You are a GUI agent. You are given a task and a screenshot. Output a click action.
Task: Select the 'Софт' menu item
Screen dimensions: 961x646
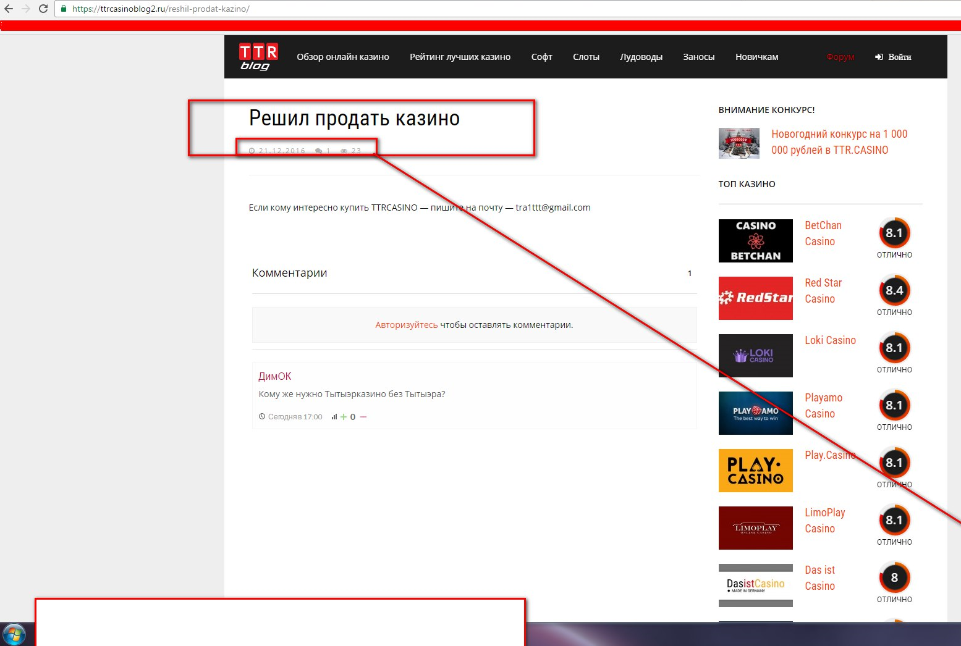click(x=541, y=57)
